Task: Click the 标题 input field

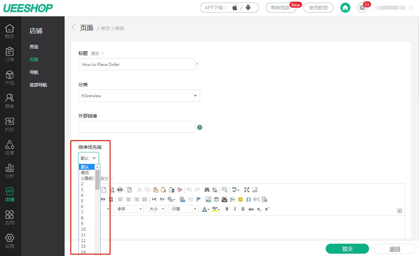Action: click(137, 64)
